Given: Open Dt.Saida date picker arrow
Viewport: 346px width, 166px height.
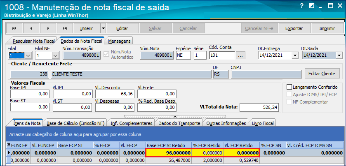Looking at the screenshot, I should (339, 55).
